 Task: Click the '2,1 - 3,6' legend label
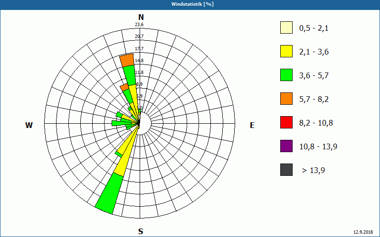314,52
